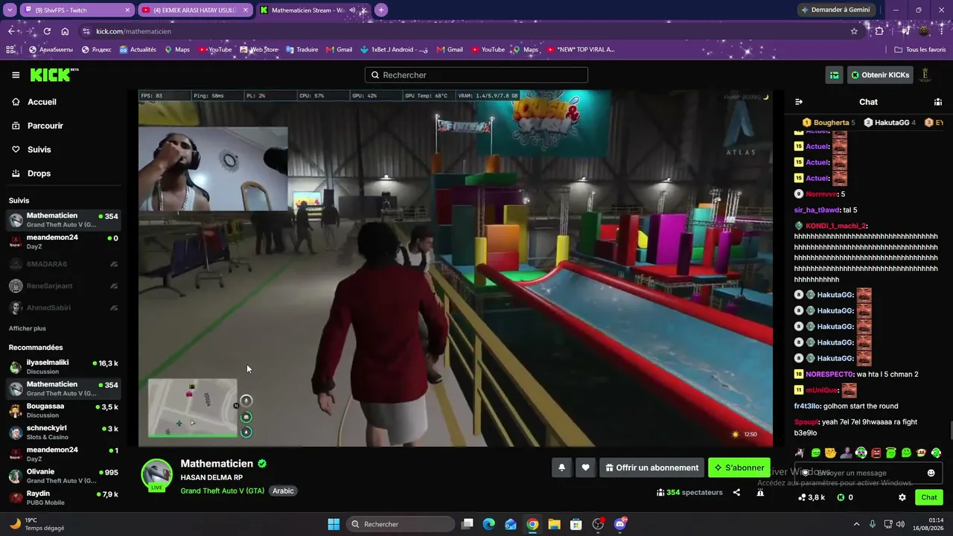953x536 pixels.
Task: Click the Windows taskbar Rechercher search box
Action: click(x=401, y=524)
